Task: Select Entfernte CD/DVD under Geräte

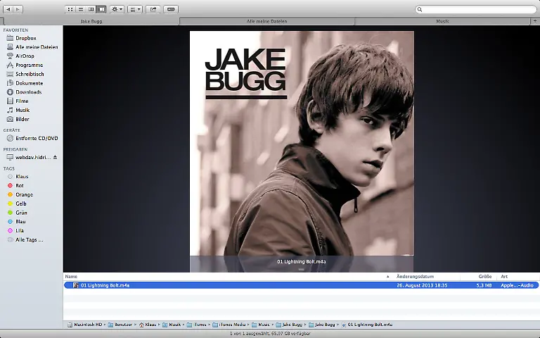Action: (x=31, y=138)
